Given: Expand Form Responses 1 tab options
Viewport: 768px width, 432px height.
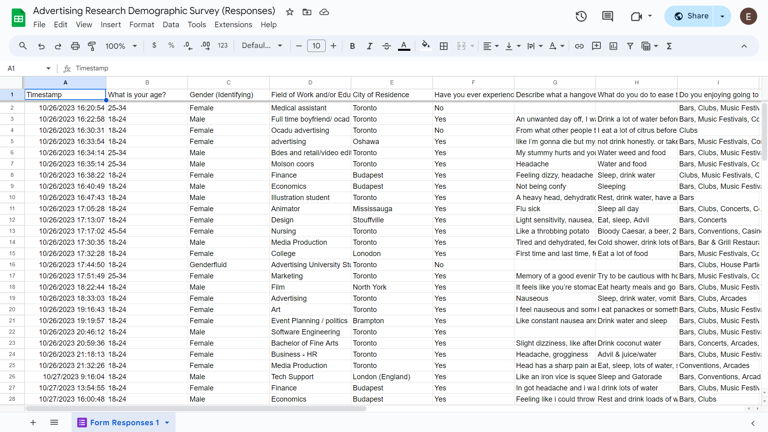Looking at the screenshot, I should [x=167, y=422].
